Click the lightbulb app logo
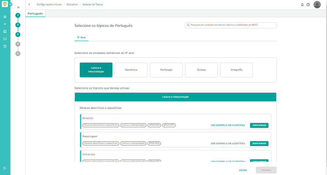 pos(5,5)
